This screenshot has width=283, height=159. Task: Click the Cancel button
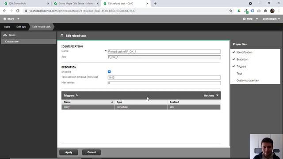pyautogui.click(x=92, y=152)
